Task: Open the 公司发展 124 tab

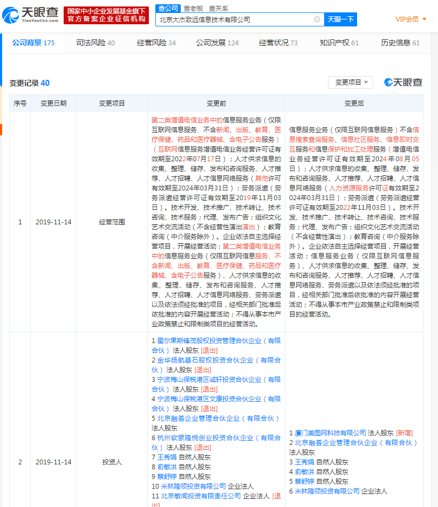Action: click(217, 43)
